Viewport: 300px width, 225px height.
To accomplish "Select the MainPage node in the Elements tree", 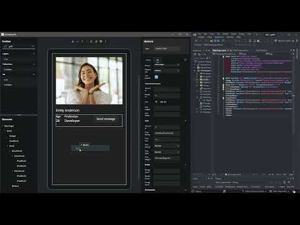I will (x=9, y=126).
